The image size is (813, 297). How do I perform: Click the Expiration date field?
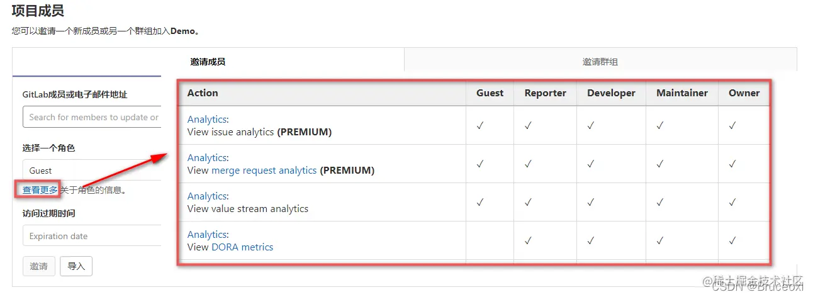[92, 236]
